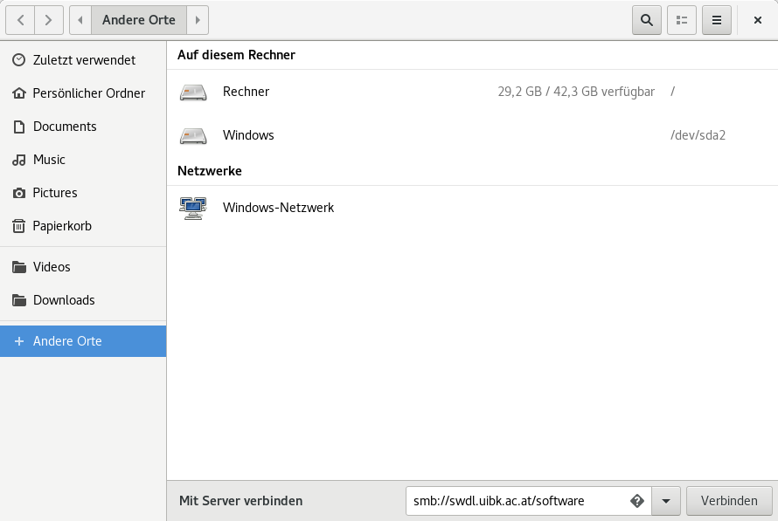Image resolution: width=778 pixels, height=521 pixels.
Task: Expand the recent servers dropdown arrow
Action: 666,501
